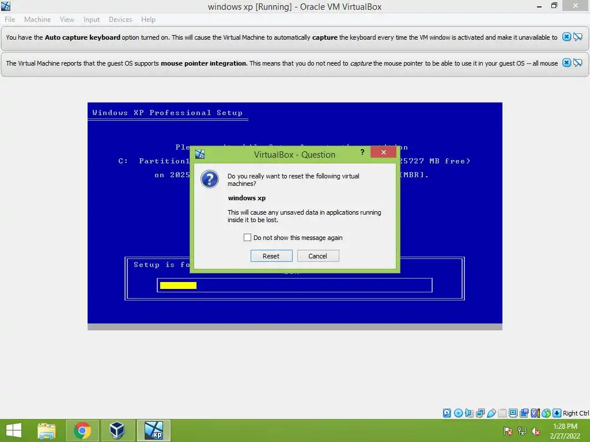Click the audio status icon in the status bar
Viewport: 590px width, 442px height.
click(469, 413)
